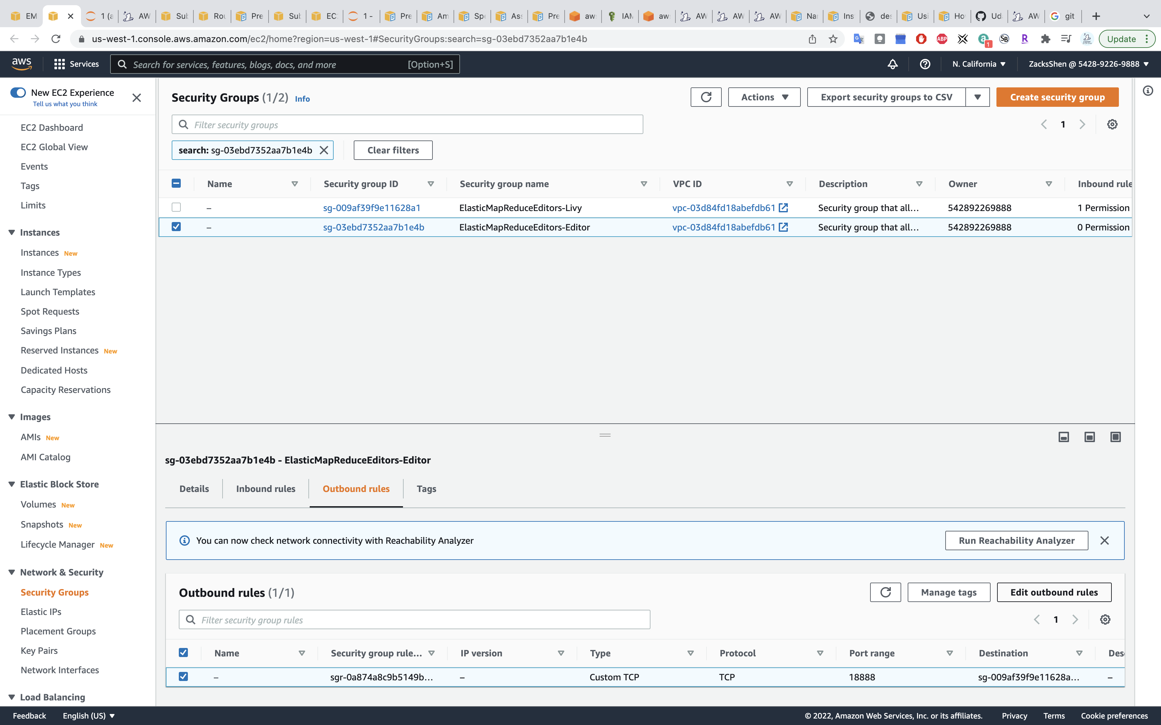Remove the sg-03ebd7352aa7b1e4b search filter chip
This screenshot has height=725, width=1161.
324,150
